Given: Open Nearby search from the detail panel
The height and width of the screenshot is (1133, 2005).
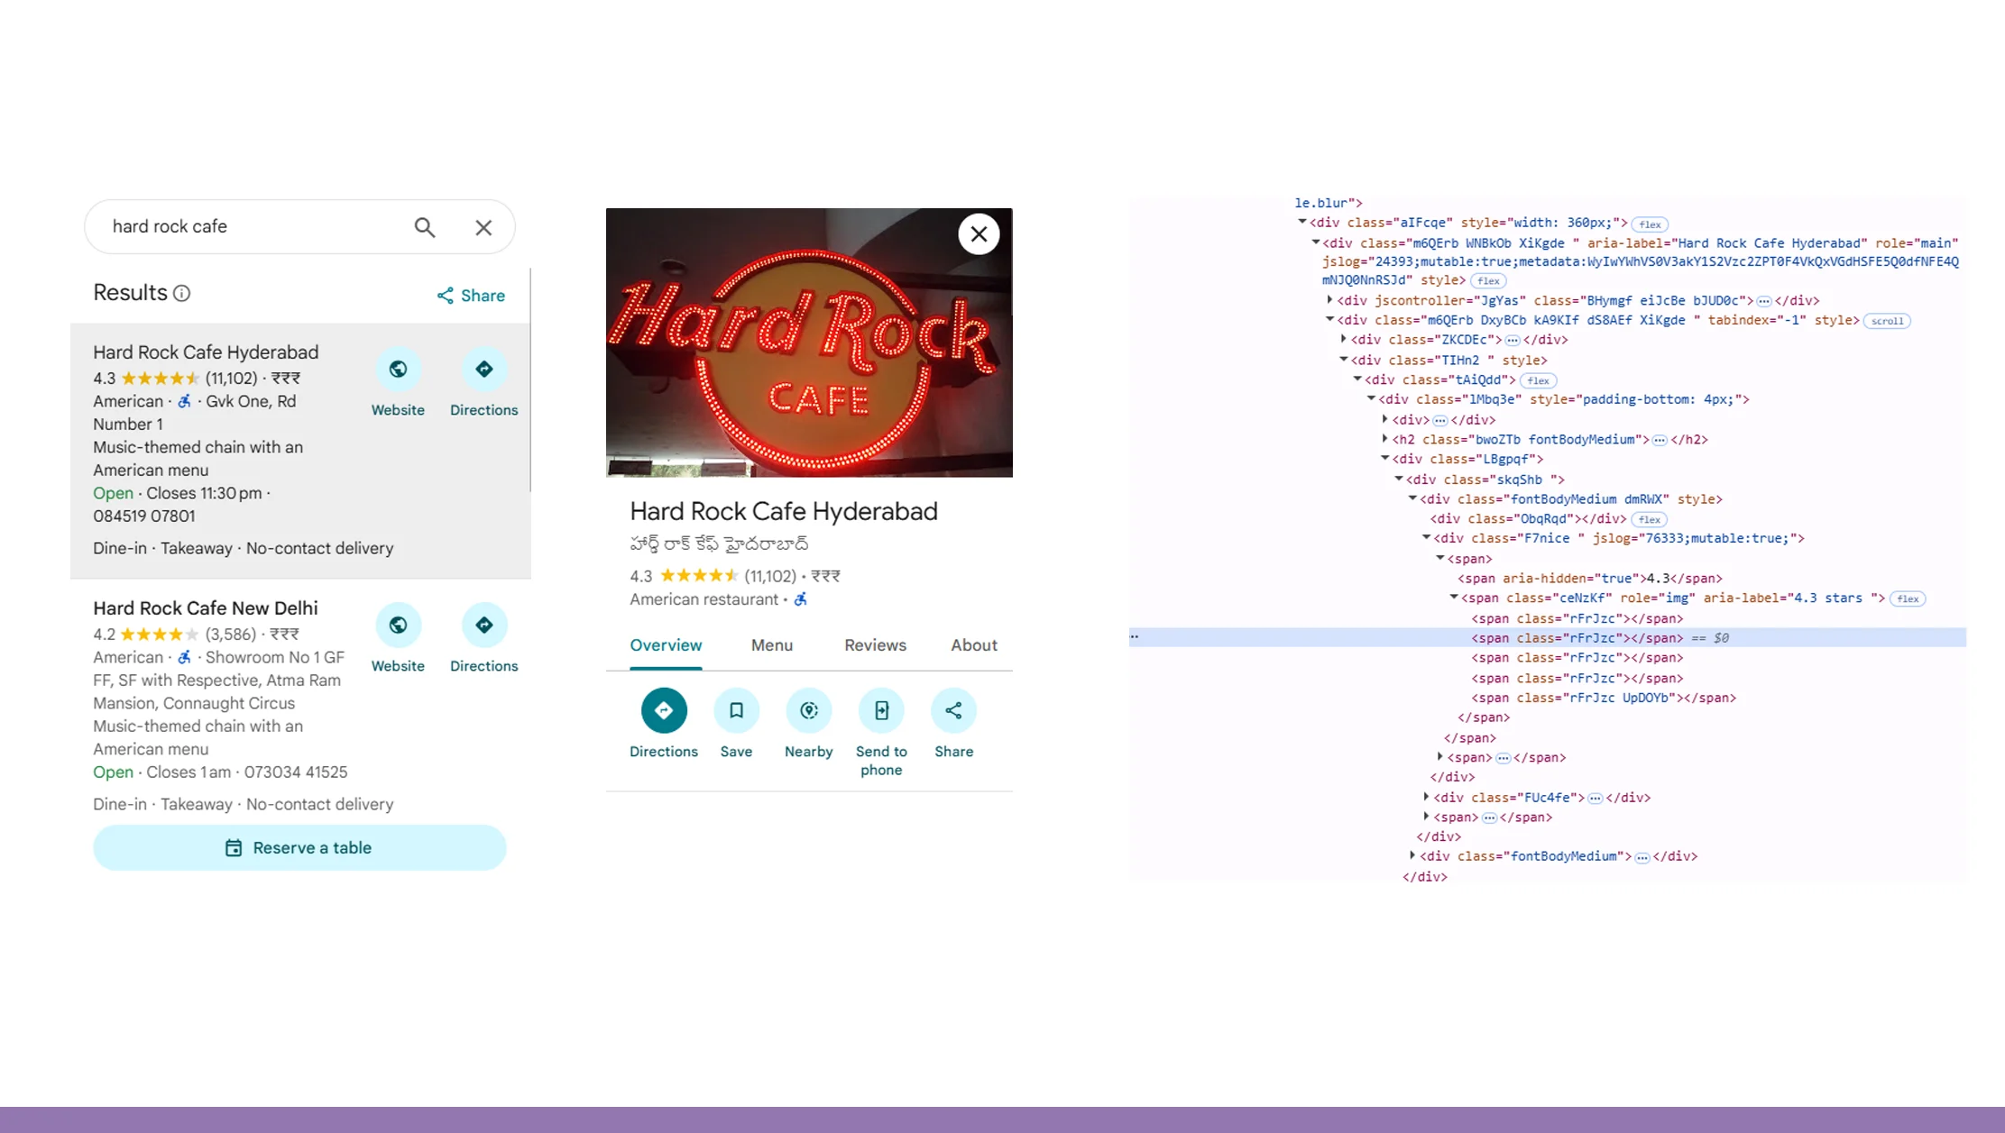Looking at the screenshot, I should (809, 710).
